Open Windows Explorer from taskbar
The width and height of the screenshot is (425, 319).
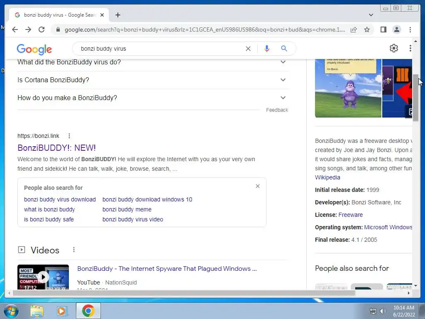[37, 311]
